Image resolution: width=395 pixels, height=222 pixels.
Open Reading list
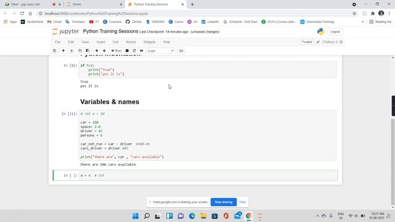click(380, 22)
